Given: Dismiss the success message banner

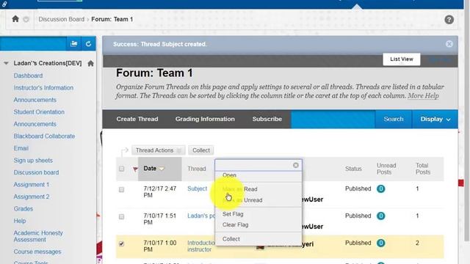Looking at the screenshot, I should pyautogui.click(x=449, y=44).
